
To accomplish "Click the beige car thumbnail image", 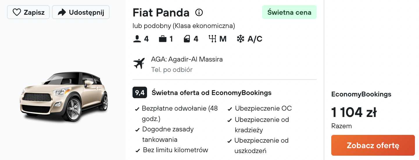I will (x=64, y=96).
